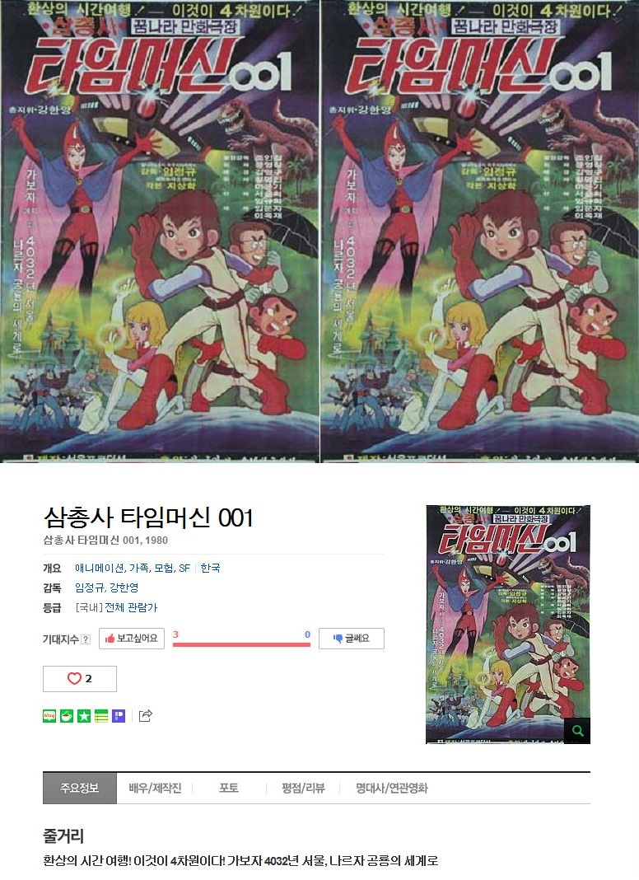Switch to the 배우/제작진 tab

[x=155, y=788]
